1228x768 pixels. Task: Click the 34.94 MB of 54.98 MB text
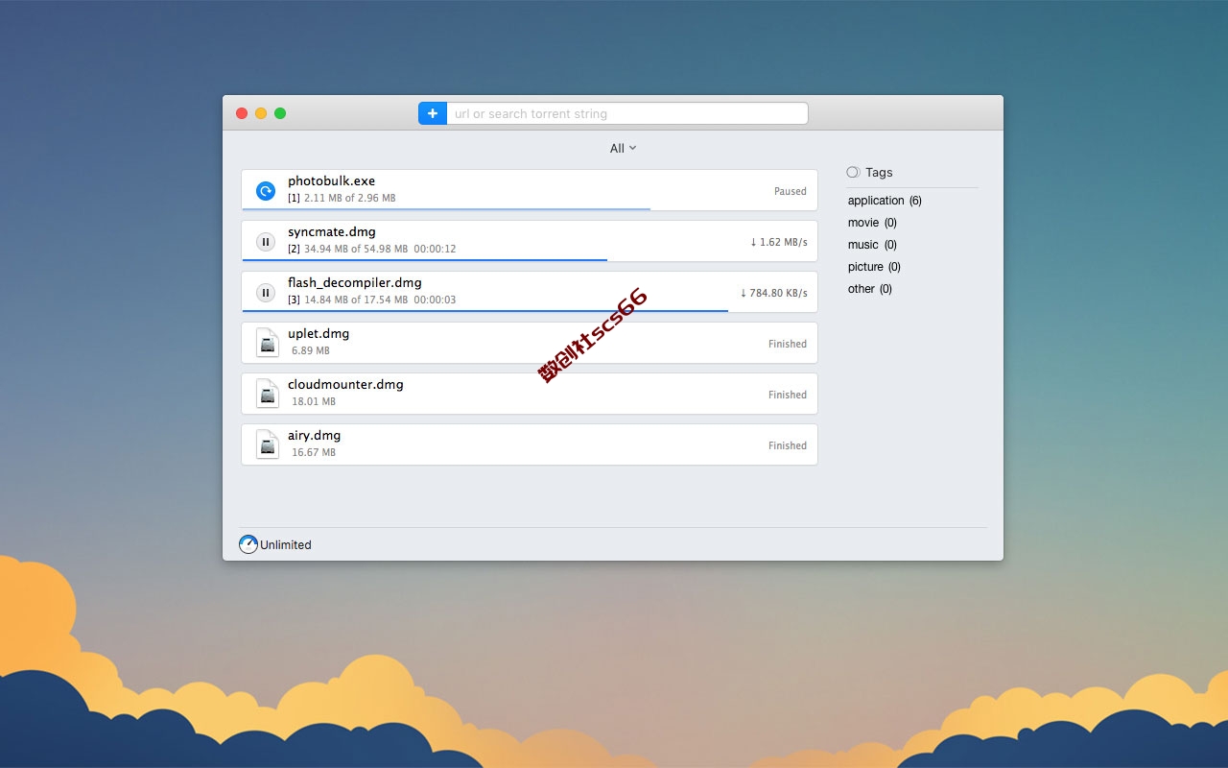[x=356, y=249]
